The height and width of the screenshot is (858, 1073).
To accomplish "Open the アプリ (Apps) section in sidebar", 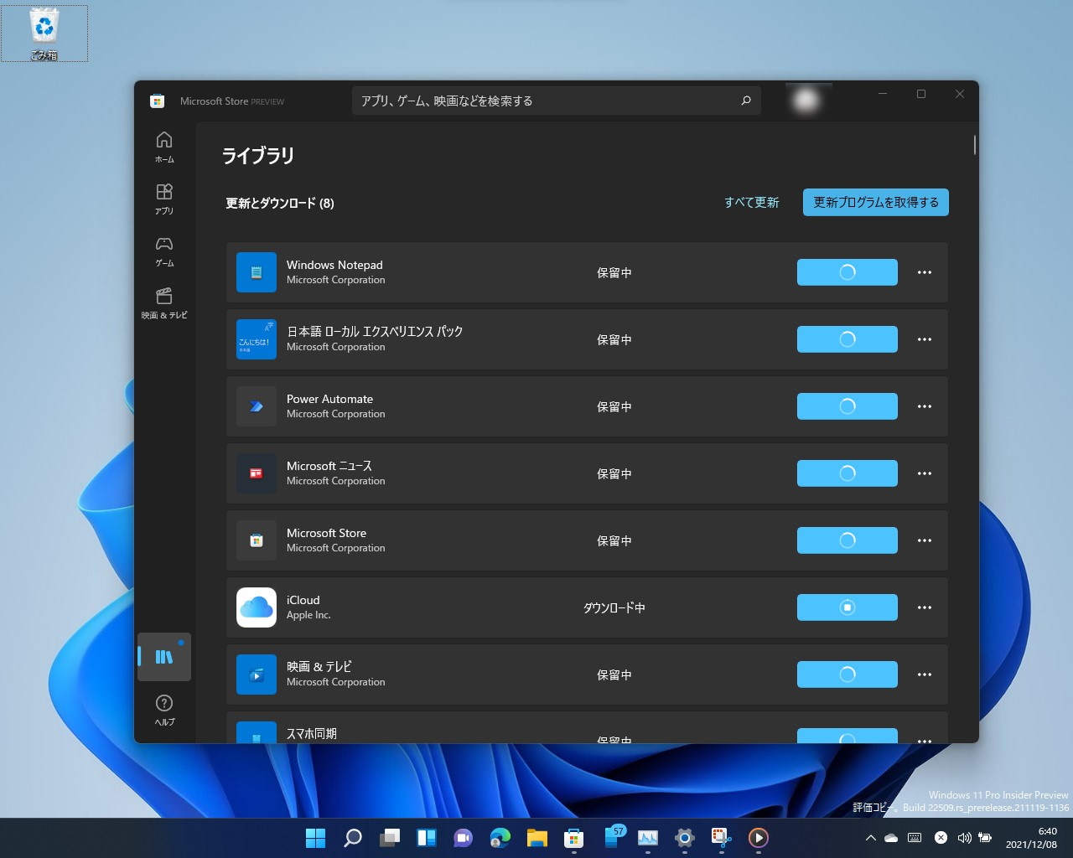I will coord(164,199).
